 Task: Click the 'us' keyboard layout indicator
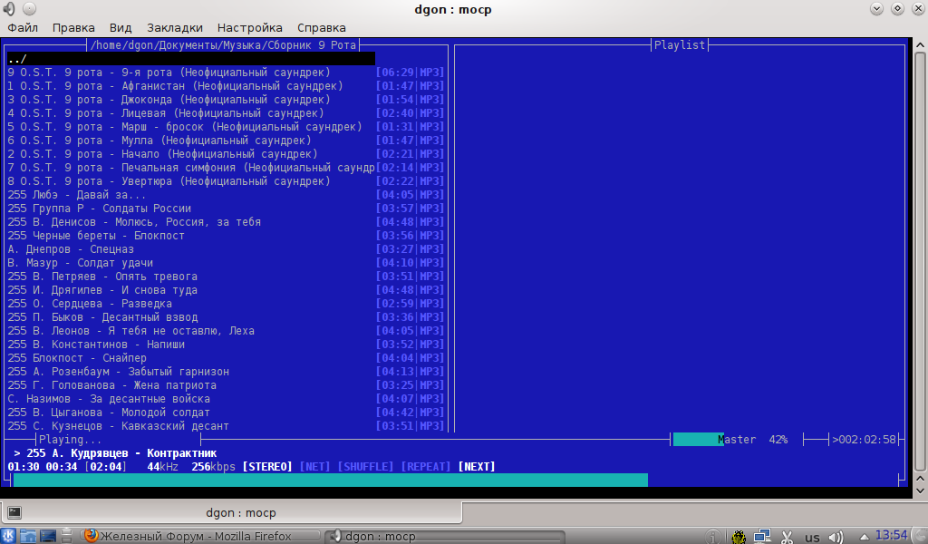pos(812,537)
